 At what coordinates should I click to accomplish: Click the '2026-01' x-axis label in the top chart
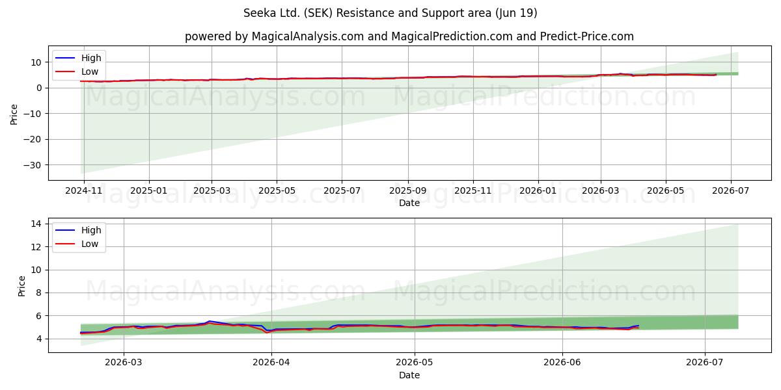(x=538, y=191)
